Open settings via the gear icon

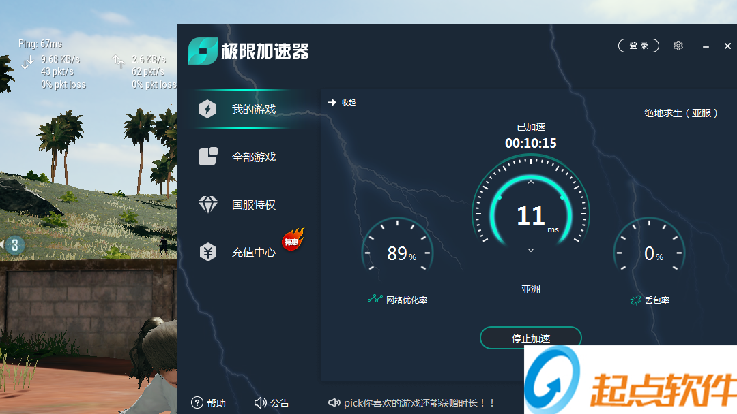coord(678,46)
